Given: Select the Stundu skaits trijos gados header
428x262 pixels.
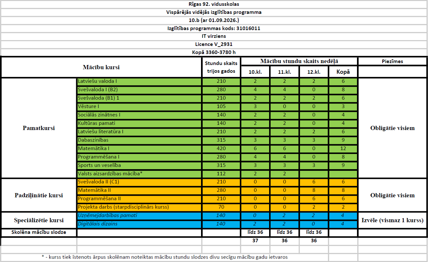Looking at the screenshot, I should 221,67.
